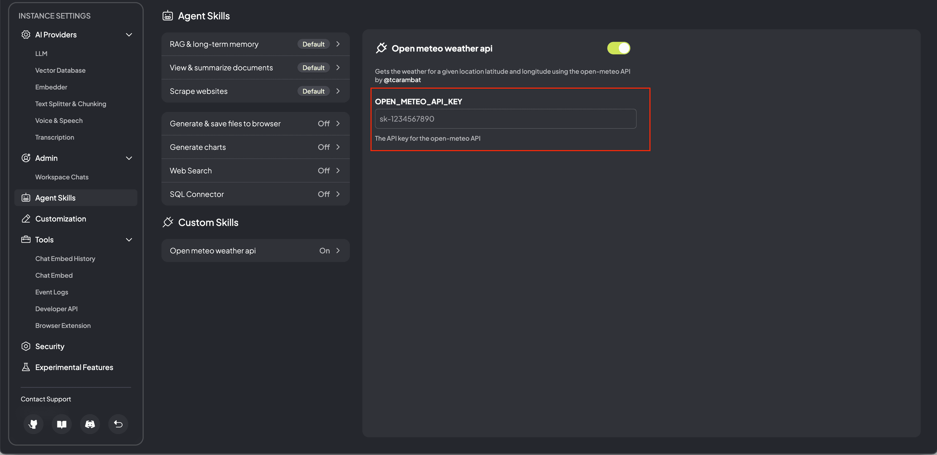Click the Discord icon in sidebar footer
Image resolution: width=937 pixels, height=455 pixels.
click(90, 424)
